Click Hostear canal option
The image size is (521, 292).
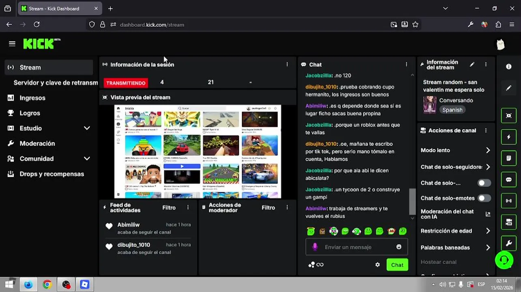point(439,262)
